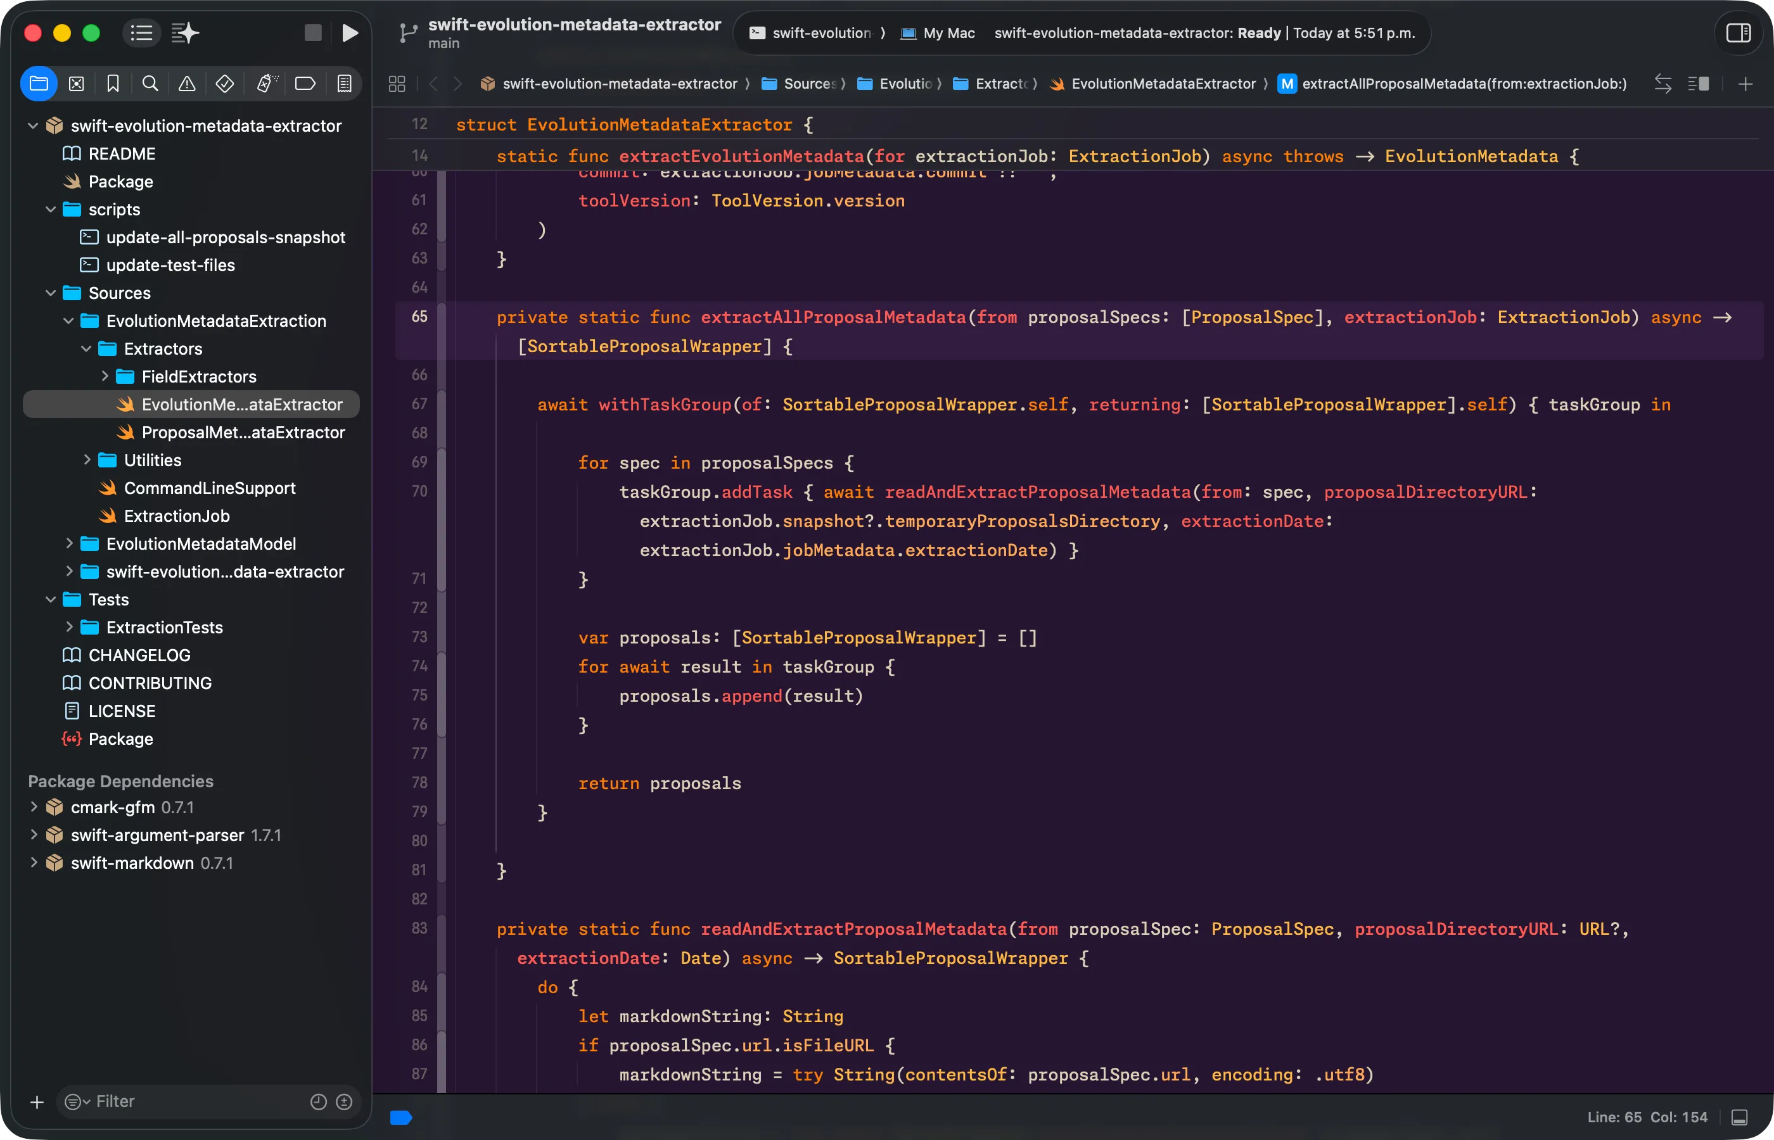Open the Report navigator
1774x1140 pixels.
(x=344, y=84)
